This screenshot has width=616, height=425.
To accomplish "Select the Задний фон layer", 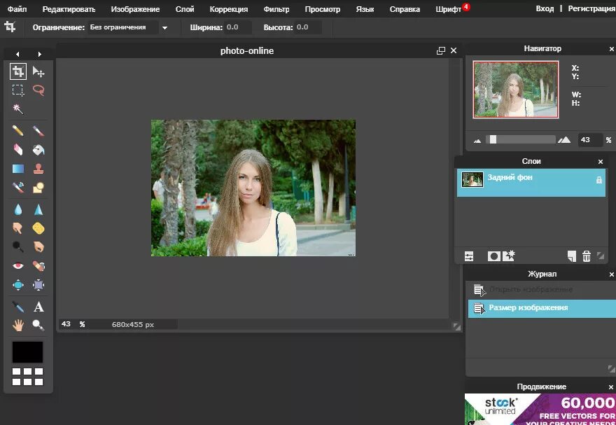I will click(531, 183).
